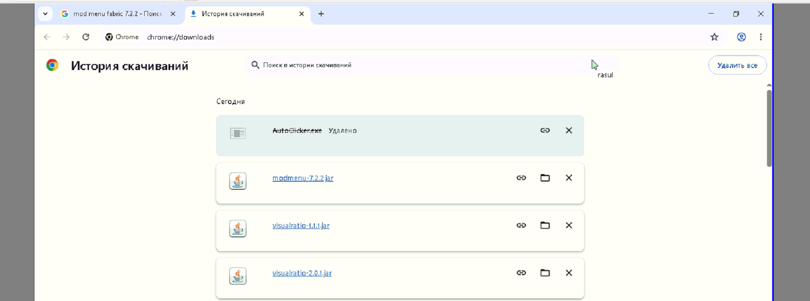This screenshot has width=810, height=301.
Task: Close the 'История скачиваний' tab
Action: (x=302, y=14)
